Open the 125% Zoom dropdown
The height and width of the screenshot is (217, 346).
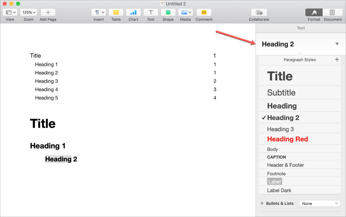[x=28, y=13]
